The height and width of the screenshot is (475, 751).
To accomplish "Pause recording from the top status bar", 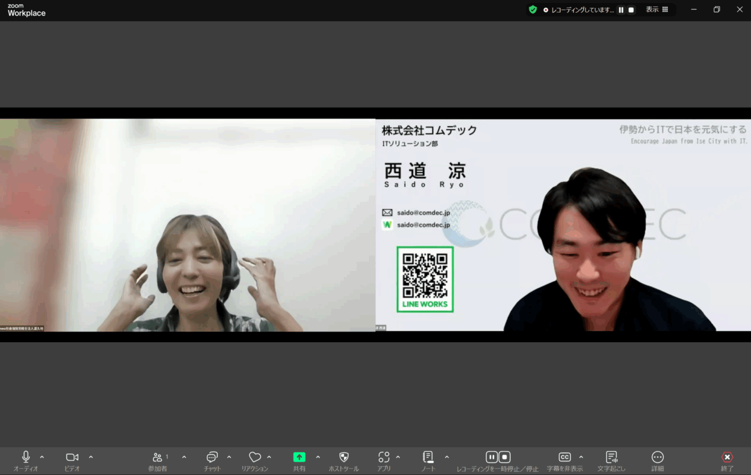I will coord(621,10).
